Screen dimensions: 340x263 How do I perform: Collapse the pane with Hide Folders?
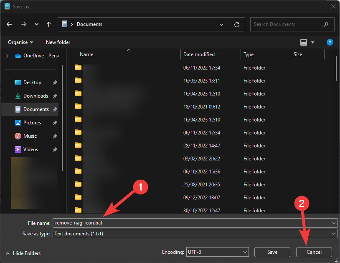tap(23, 253)
